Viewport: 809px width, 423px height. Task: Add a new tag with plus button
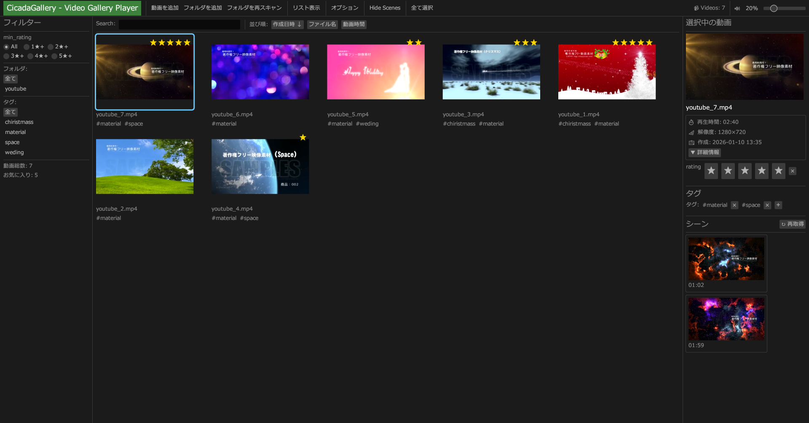[x=778, y=205]
